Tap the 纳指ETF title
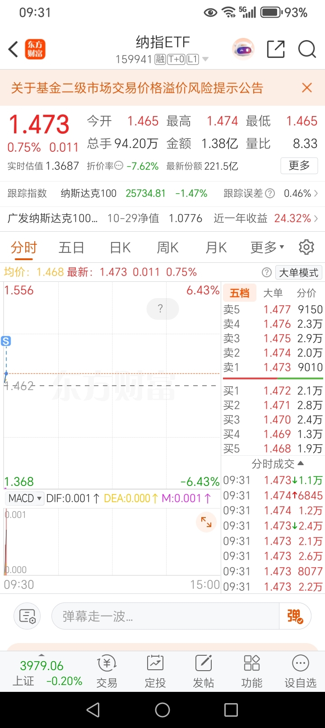The width and height of the screenshot is (325, 728). point(162,42)
